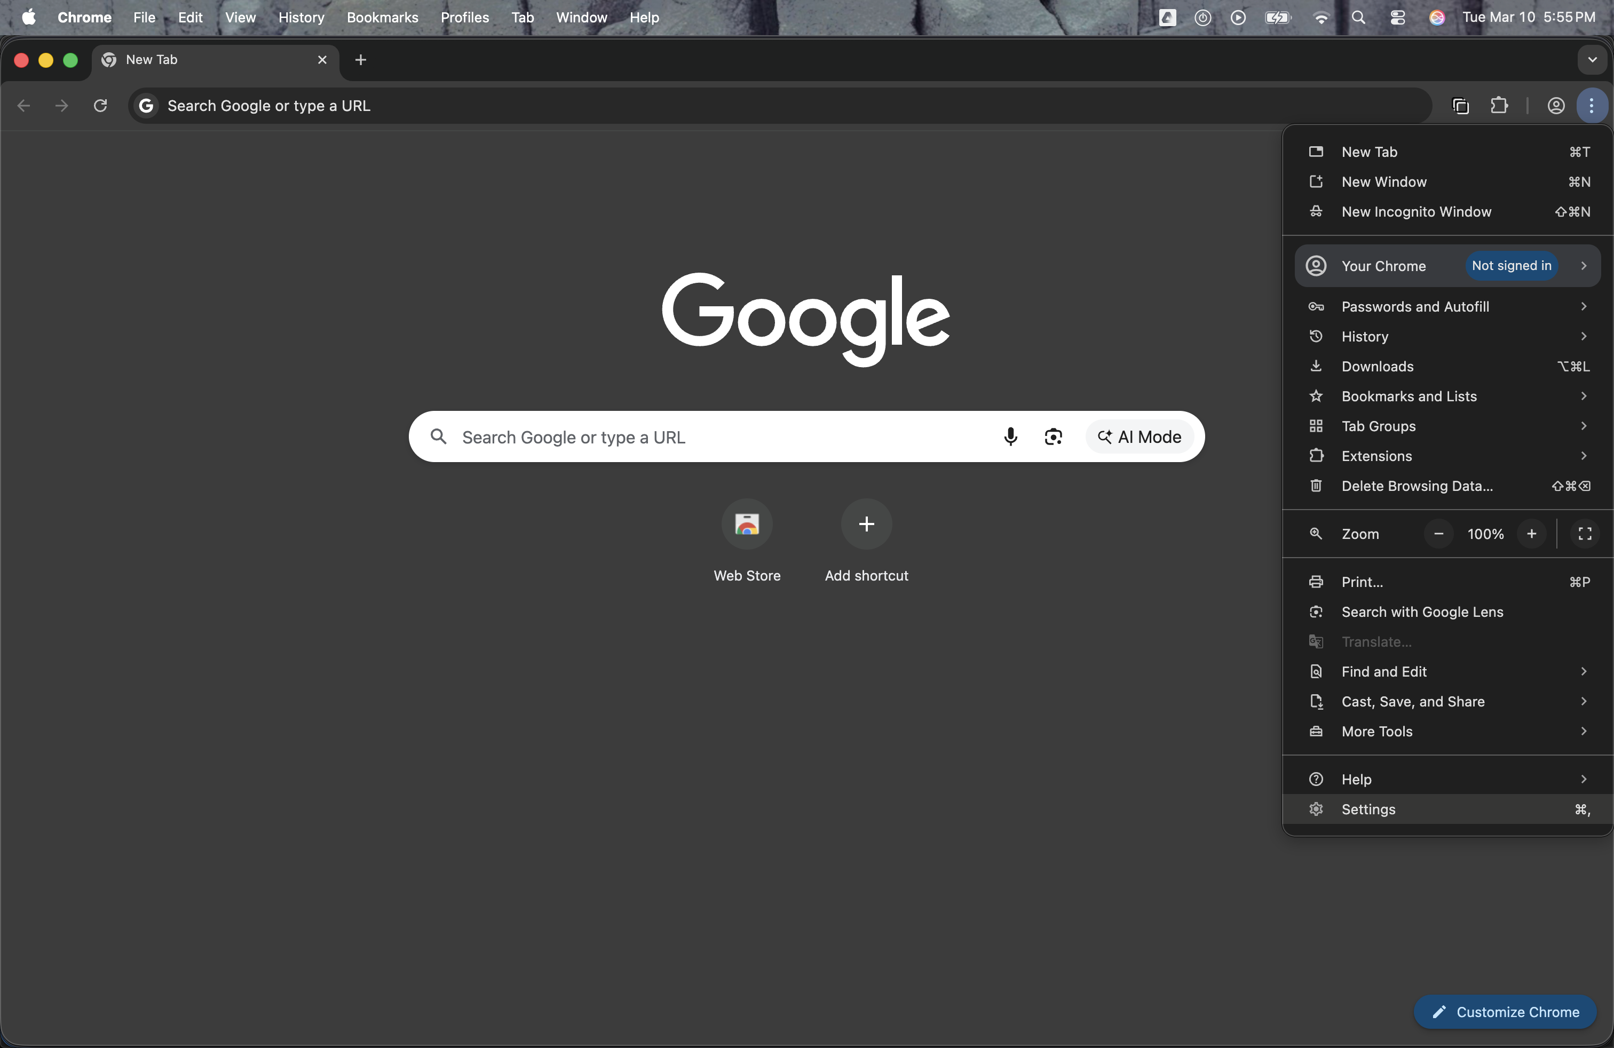Check the Wi-Fi status in menu bar

tap(1322, 18)
